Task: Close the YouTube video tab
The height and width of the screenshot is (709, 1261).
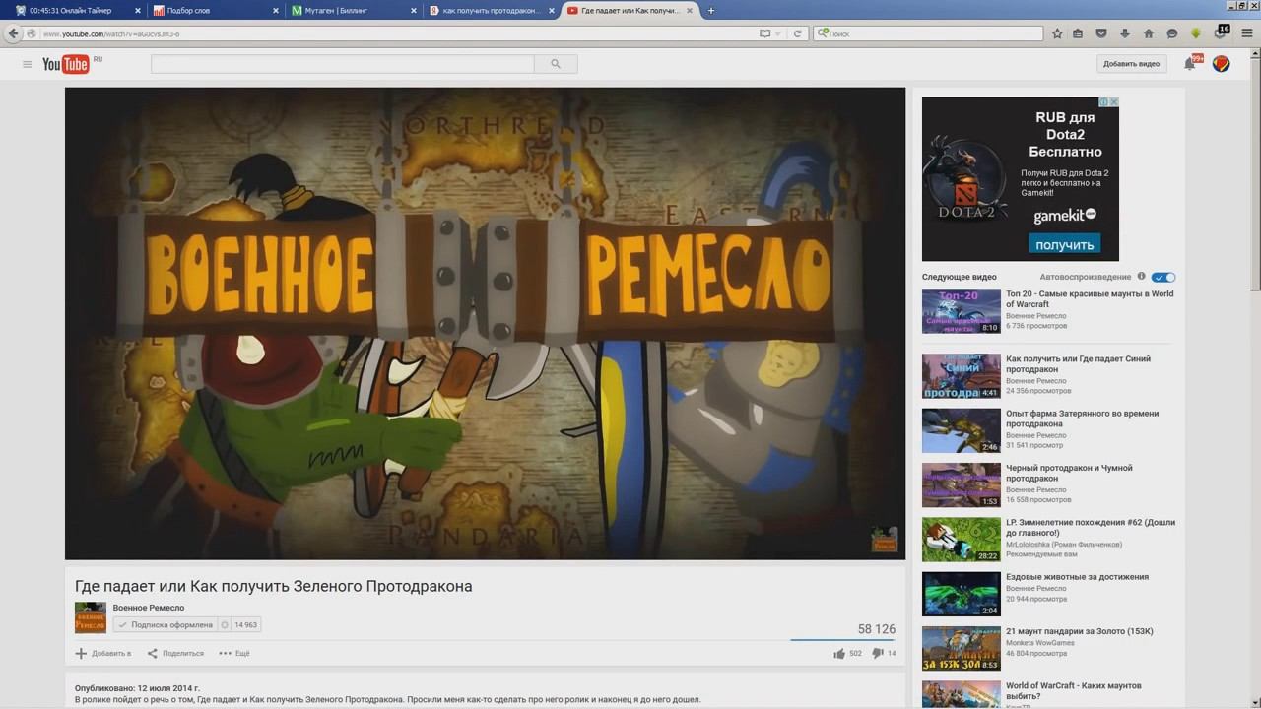Action: click(691, 10)
